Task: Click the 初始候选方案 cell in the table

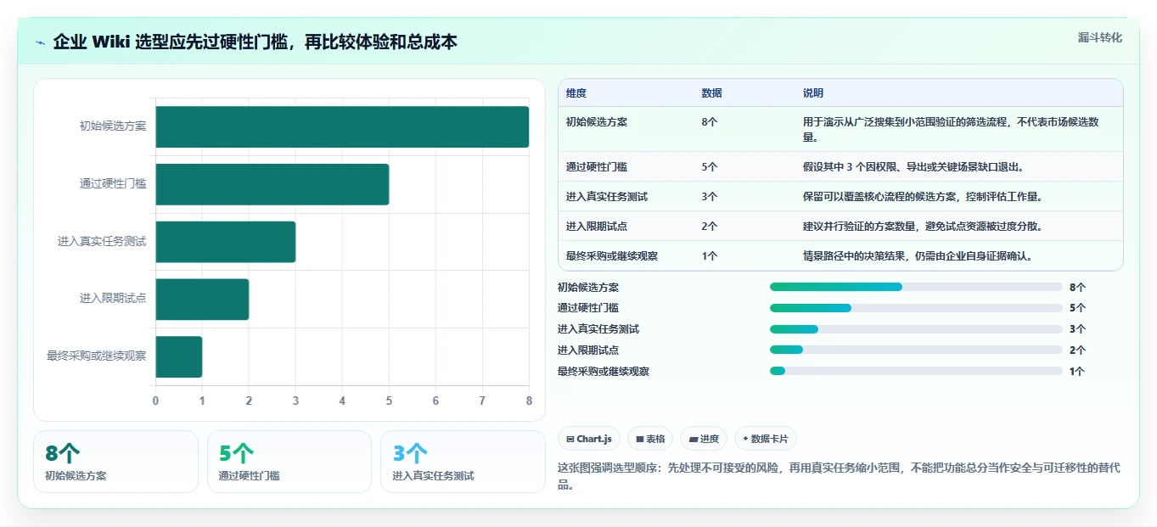Action: [x=597, y=122]
